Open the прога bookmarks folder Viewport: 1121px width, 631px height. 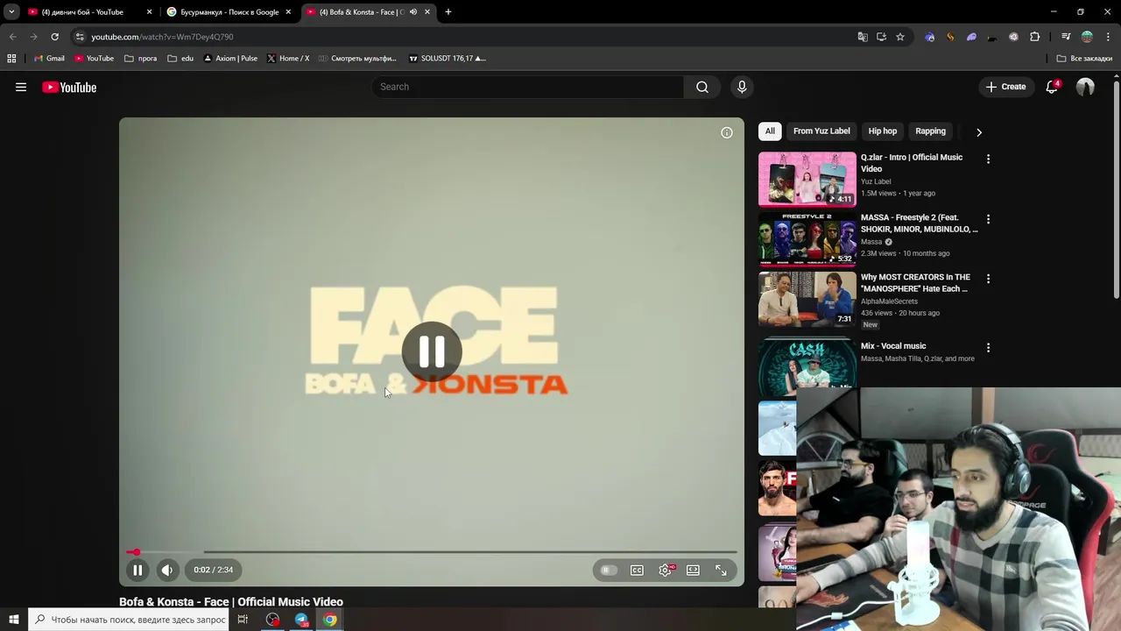coord(141,59)
